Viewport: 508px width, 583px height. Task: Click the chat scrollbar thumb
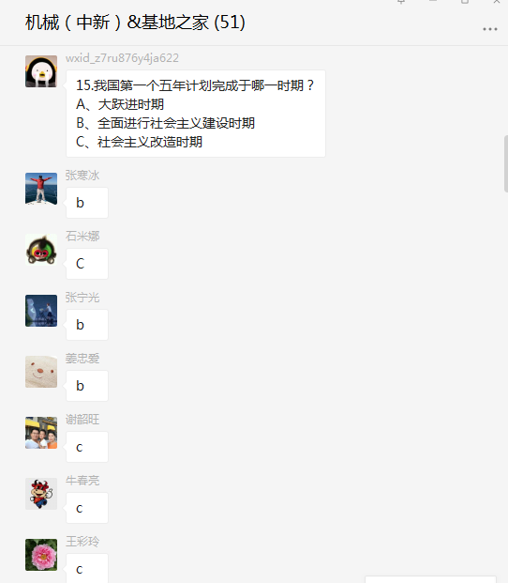pos(506,163)
